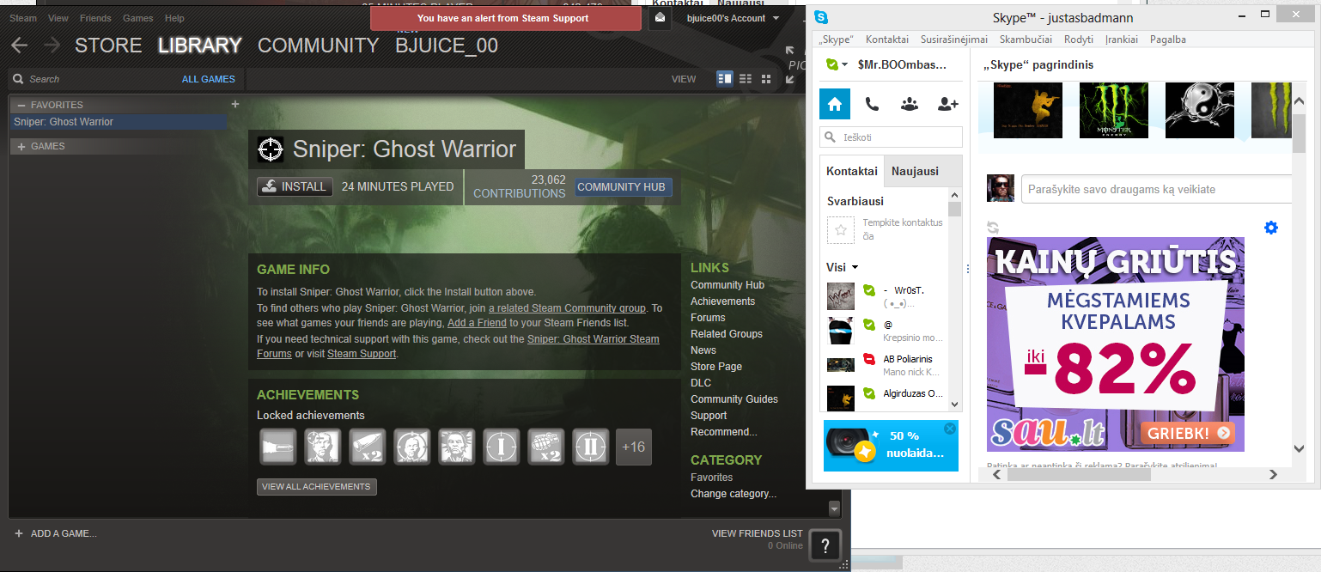Focus the Skype Ieškoti search box
This screenshot has width=1321, height=572.
(x=891, y=137)
